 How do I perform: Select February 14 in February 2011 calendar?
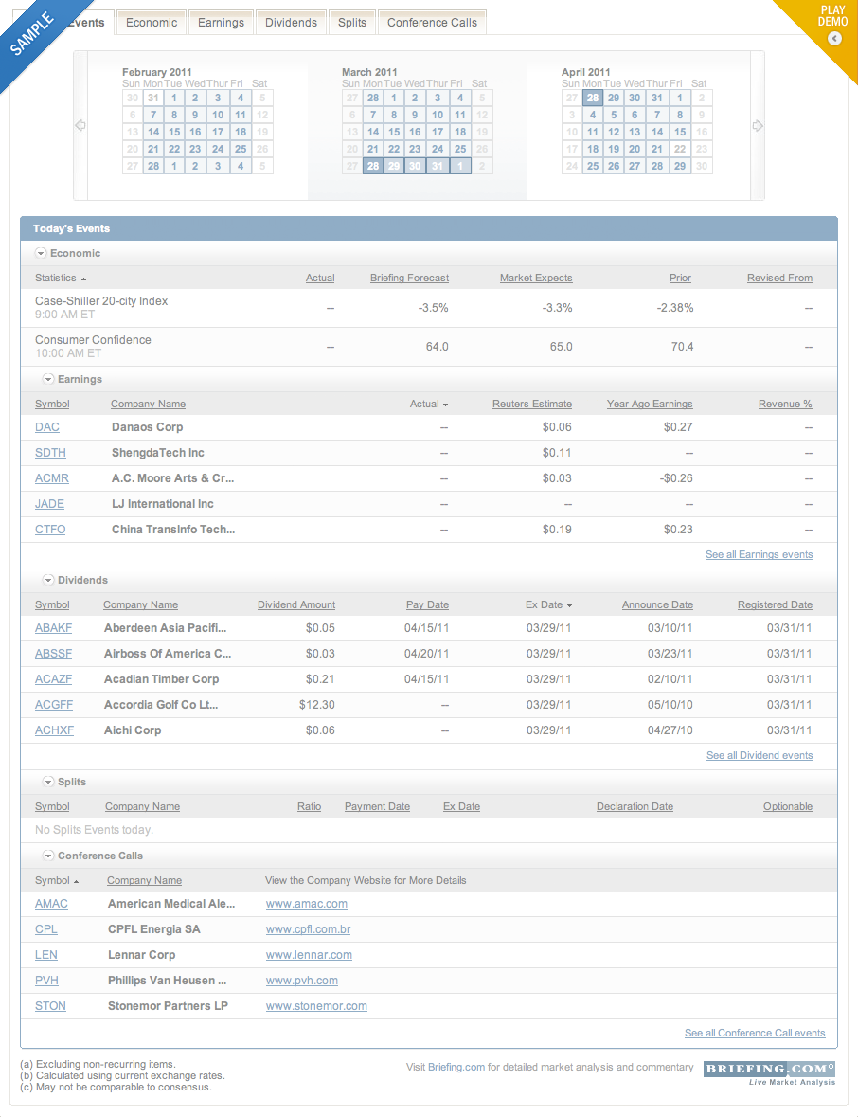153,132
